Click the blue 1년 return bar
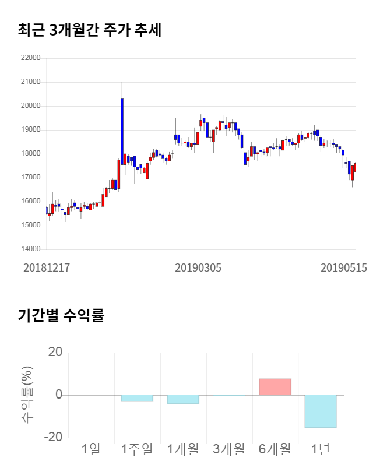The height and width of the screenshot is (472, 373). pos(321,411)
